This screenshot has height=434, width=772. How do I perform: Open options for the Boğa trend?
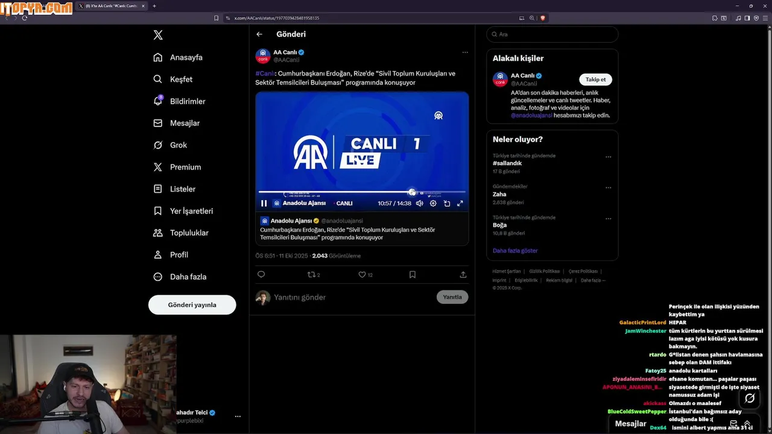[x=608, y=218]
